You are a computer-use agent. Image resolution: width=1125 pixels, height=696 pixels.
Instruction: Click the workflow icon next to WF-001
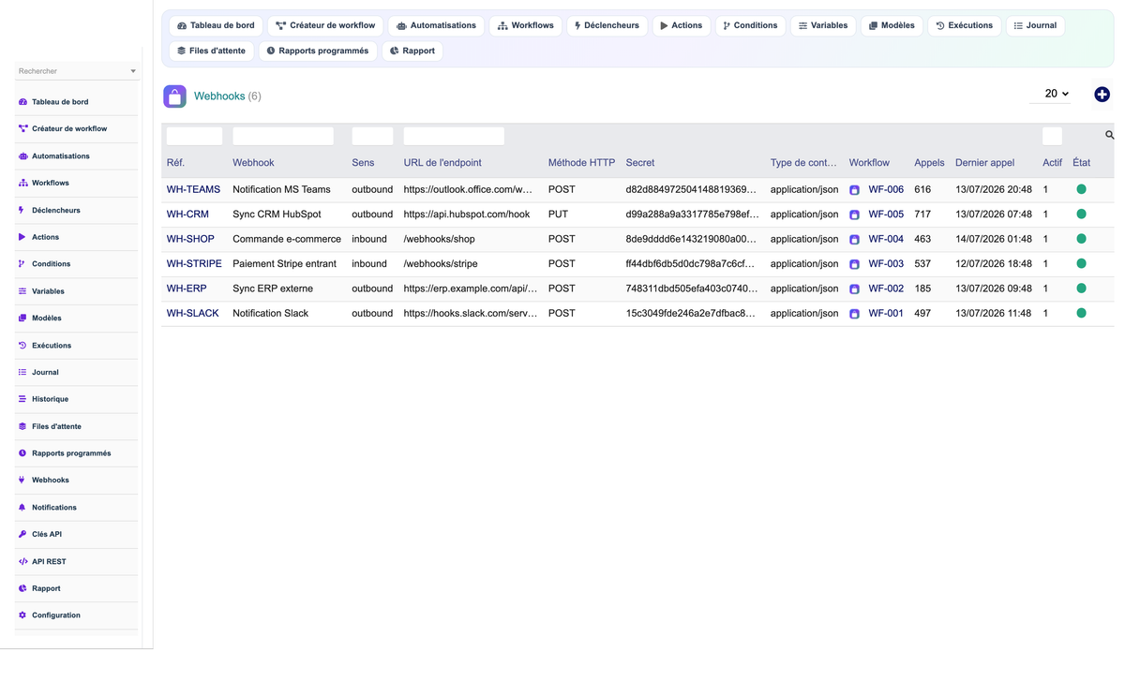(x=854, y=314)
